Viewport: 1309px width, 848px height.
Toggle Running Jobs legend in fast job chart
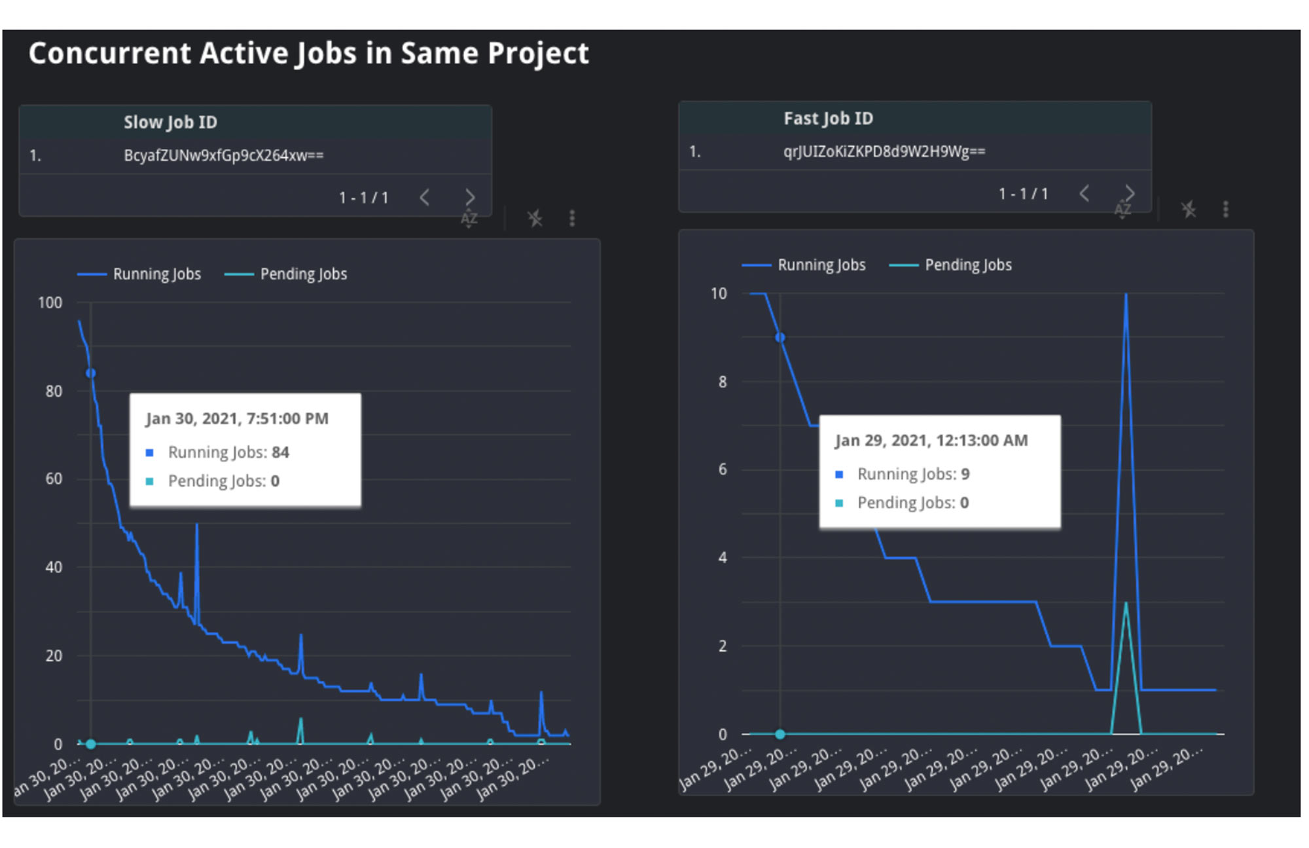(804, 265)
